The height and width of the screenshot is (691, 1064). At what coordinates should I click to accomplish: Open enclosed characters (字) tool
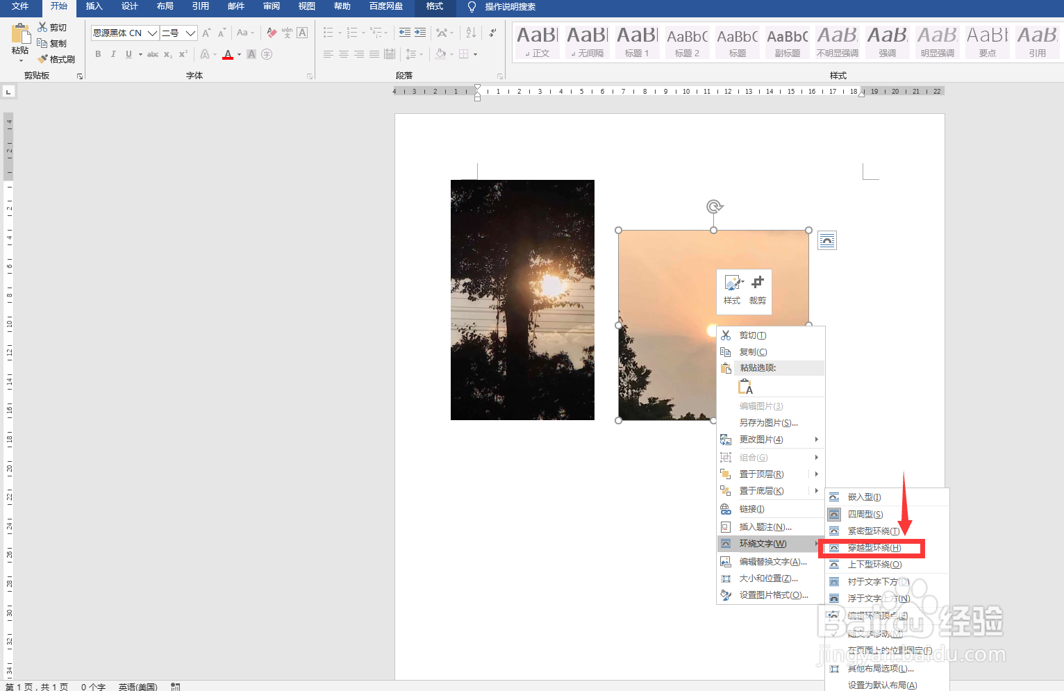[267, 54]
